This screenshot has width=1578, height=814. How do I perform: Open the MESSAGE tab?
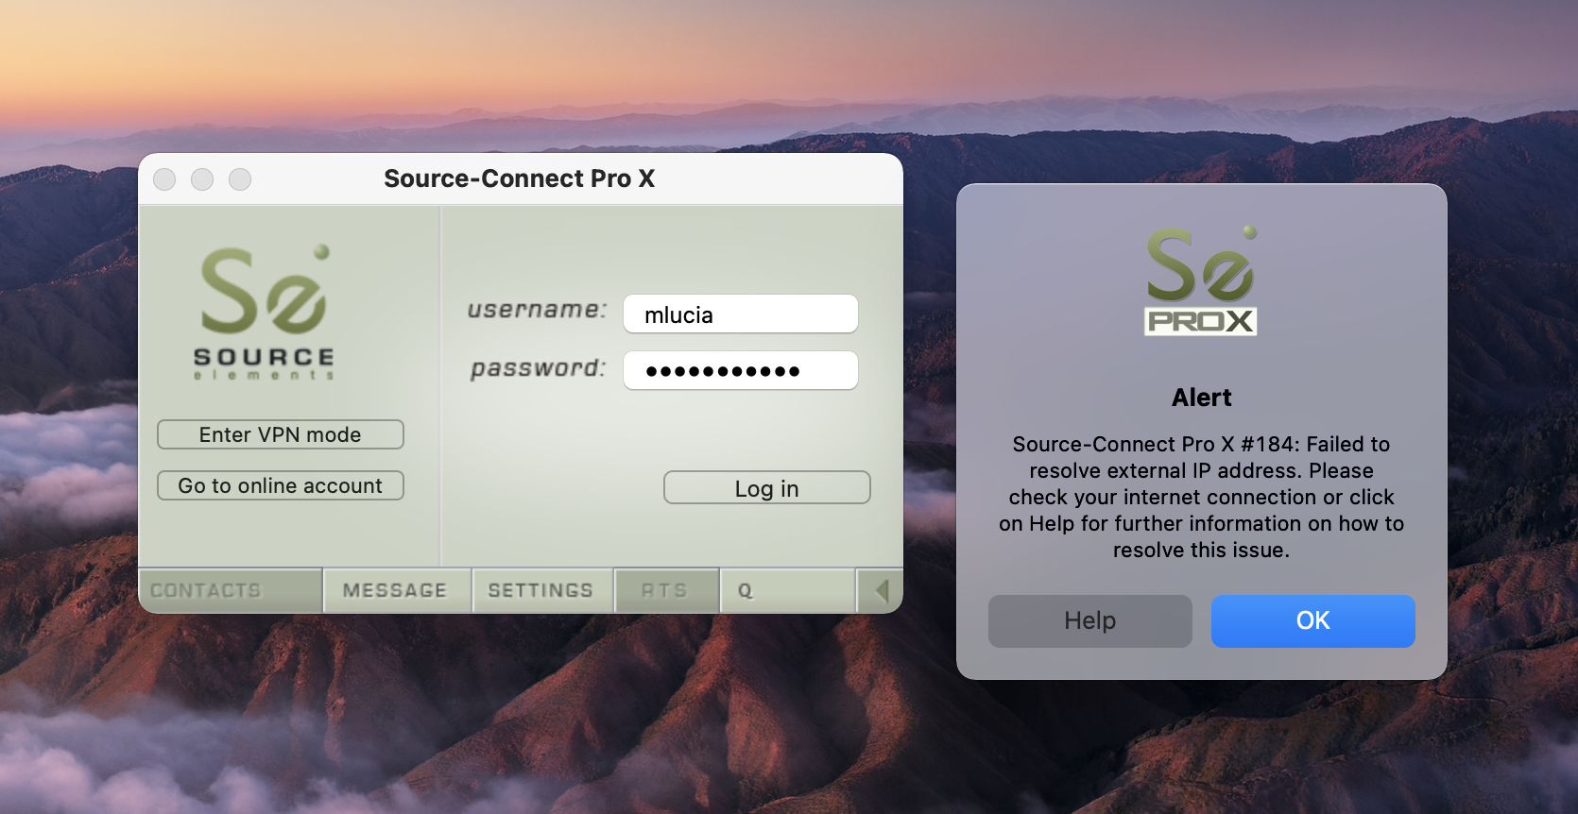(x=395, y=591)
